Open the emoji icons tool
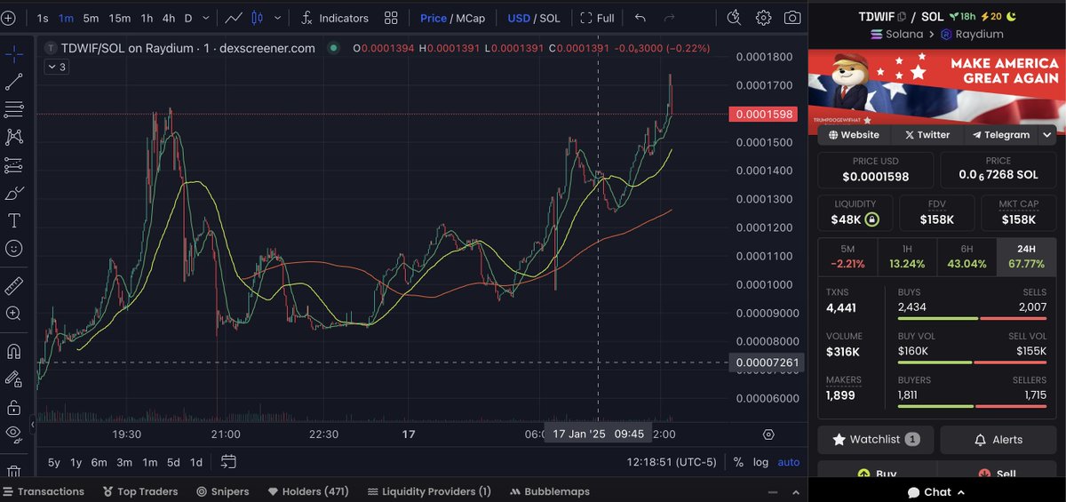1066x502 pixels. (14, 249)
